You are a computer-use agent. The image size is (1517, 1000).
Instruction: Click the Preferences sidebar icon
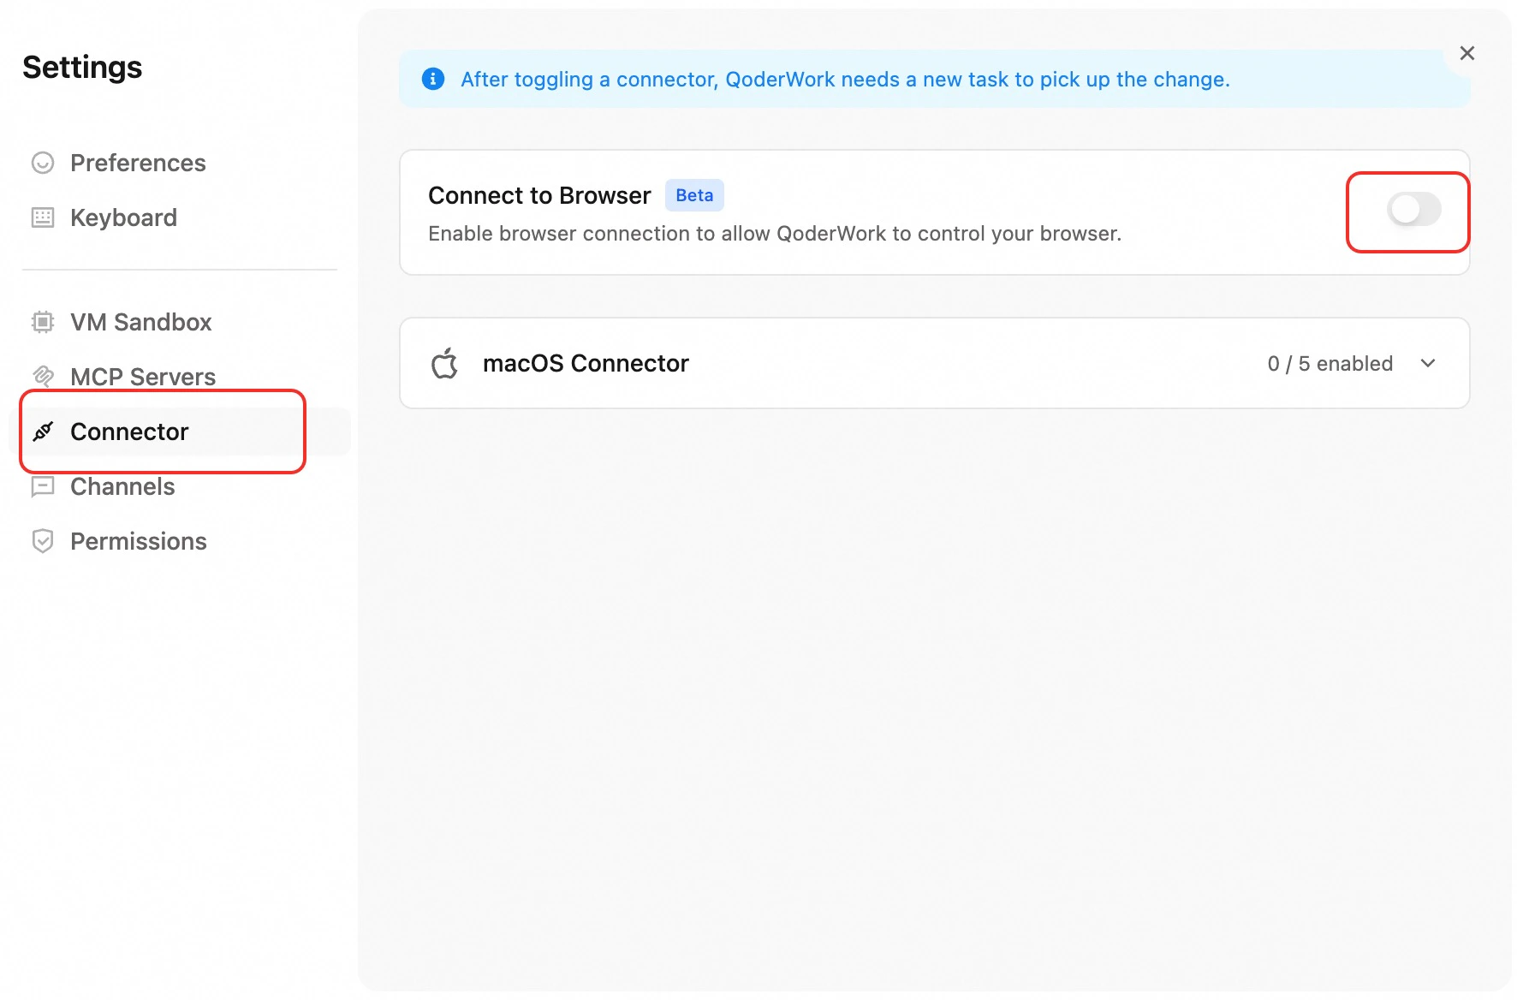coord(42,163)
